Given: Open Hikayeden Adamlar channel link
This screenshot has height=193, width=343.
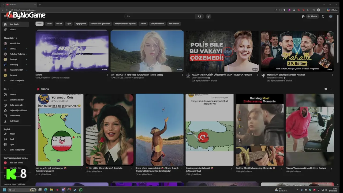Looking at the screenshot, I should pyautogui.click(x=275, y=78).
